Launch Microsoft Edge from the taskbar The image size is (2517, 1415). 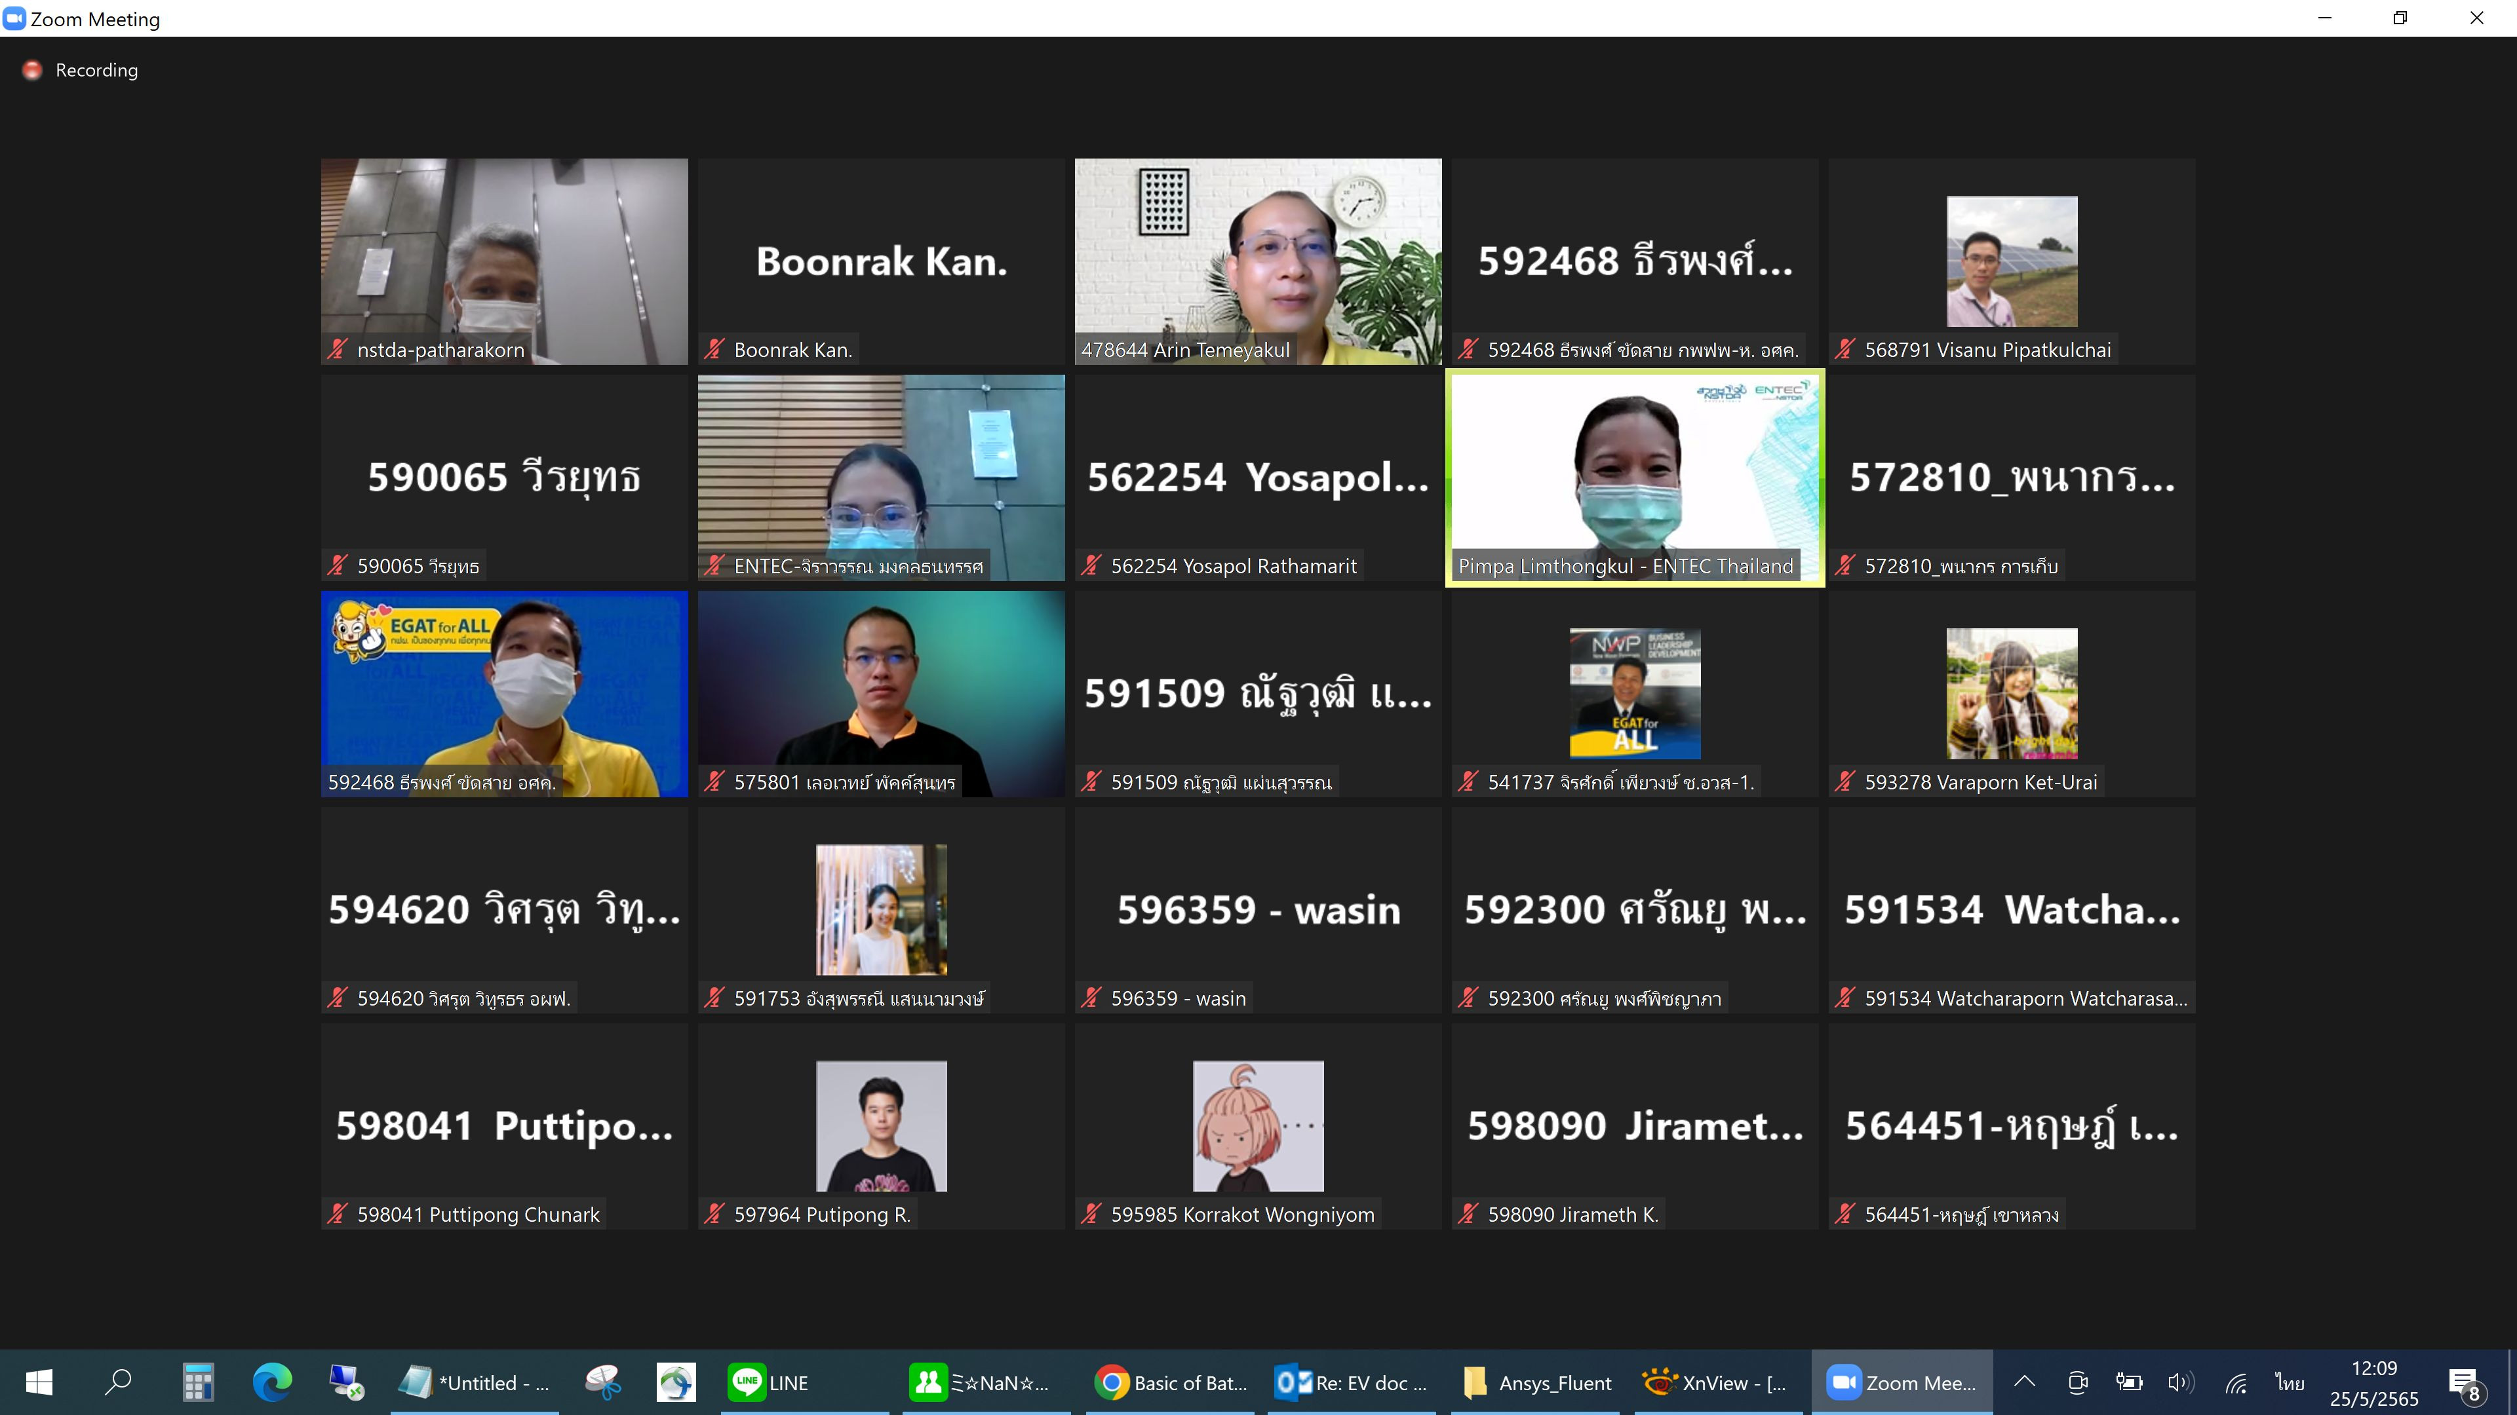273,1383
